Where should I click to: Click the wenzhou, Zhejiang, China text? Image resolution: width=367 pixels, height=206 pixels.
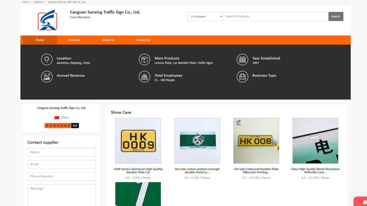coord(73,63)
